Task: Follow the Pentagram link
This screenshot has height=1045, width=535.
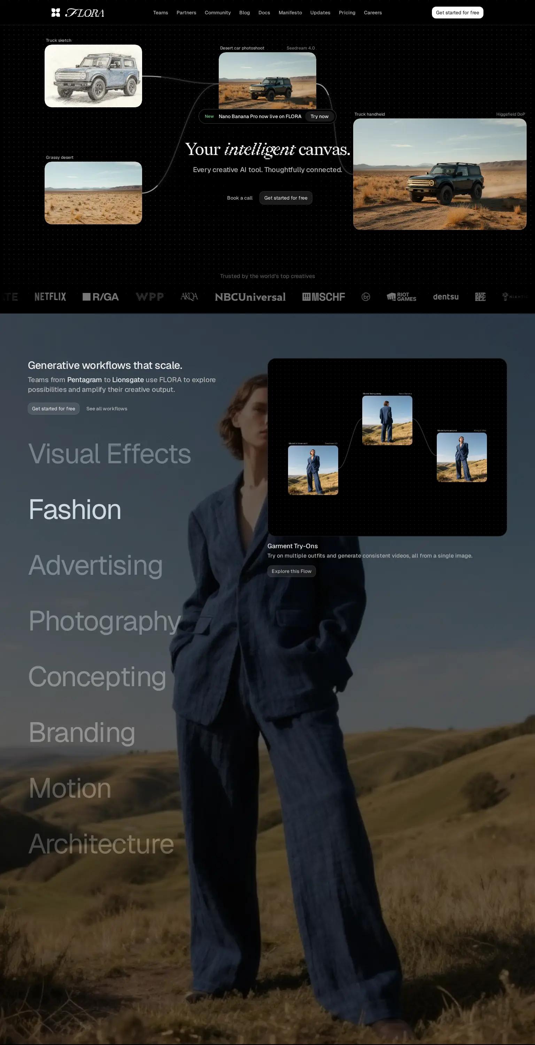Action: click(x=84, y=380)
